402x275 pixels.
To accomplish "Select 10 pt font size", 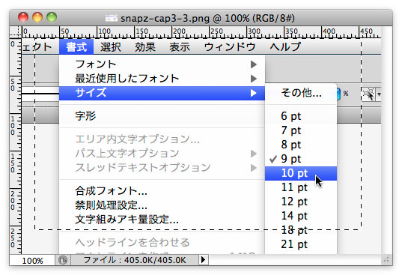I will (x=301, y=173).
